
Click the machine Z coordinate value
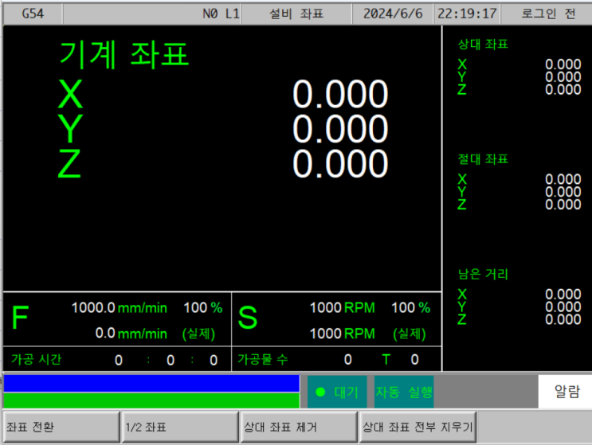340,164
